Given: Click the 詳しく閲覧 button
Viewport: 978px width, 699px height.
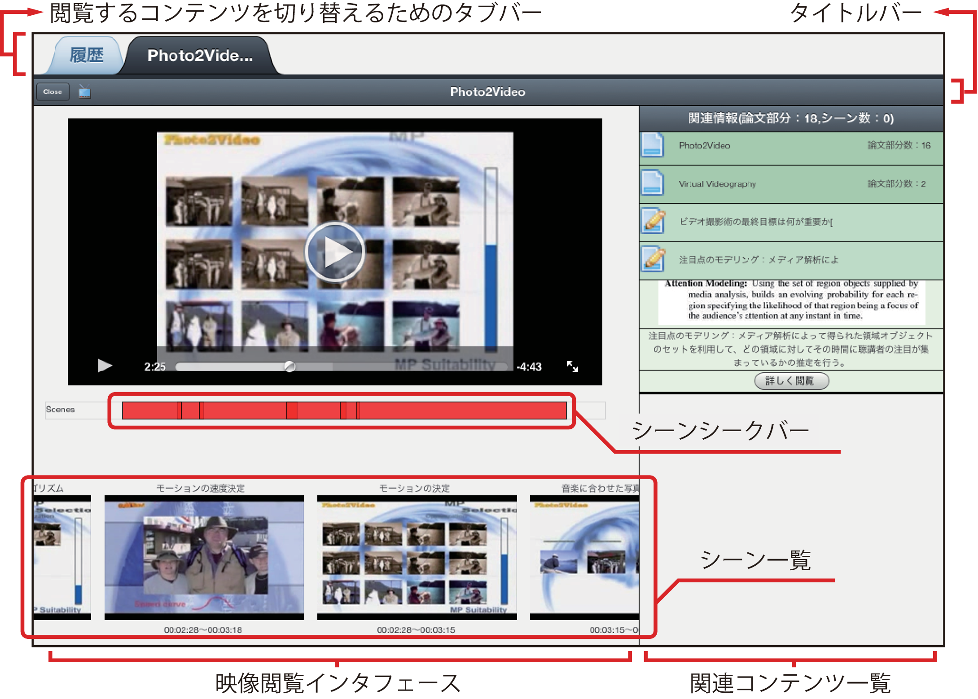Looking at the screenshot, I should [x=792, y=381].
